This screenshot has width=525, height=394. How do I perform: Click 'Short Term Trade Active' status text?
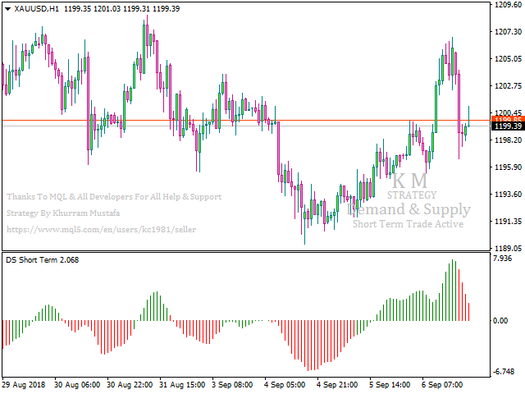pos(408,224)
